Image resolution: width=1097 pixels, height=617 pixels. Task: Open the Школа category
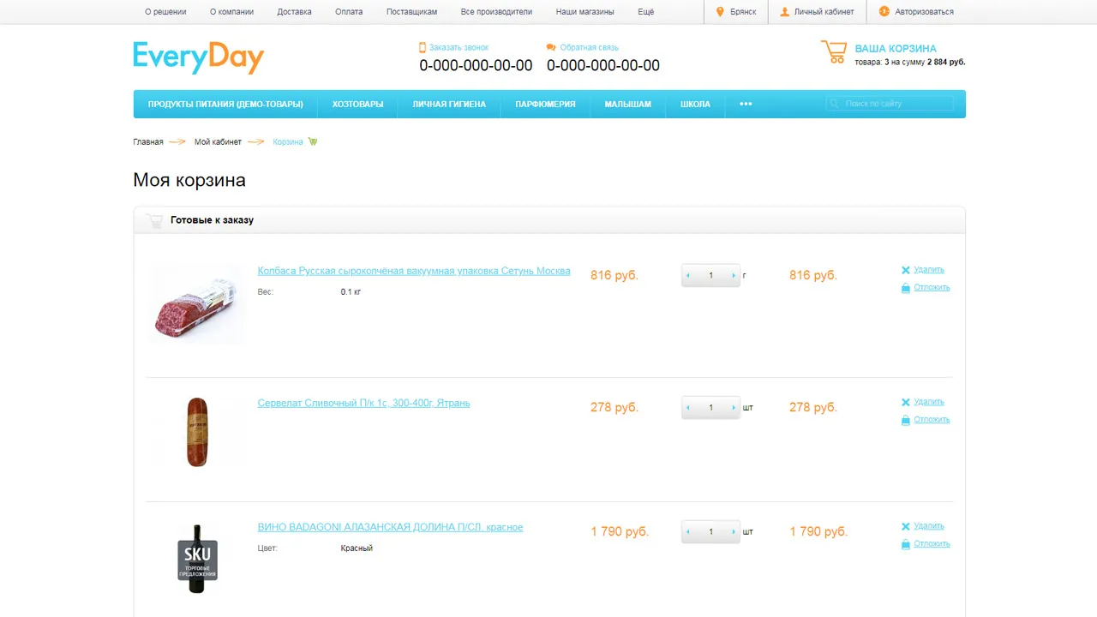point(695,104)
